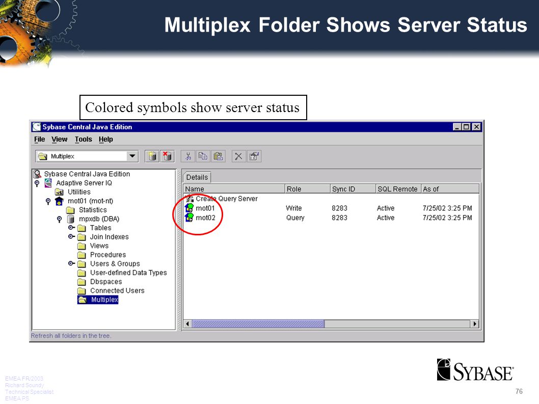Click the mot02 server status icon in Details

point(190,218)
